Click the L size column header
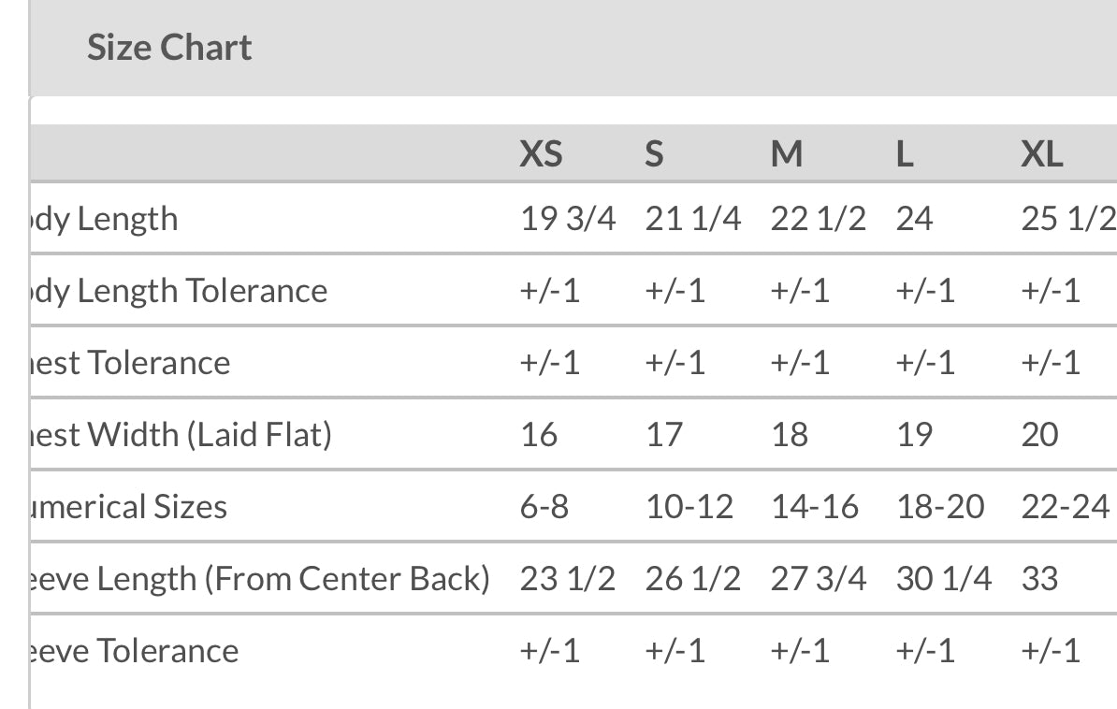The height and width of the screenshot is (709, 1117). point(904,153)
